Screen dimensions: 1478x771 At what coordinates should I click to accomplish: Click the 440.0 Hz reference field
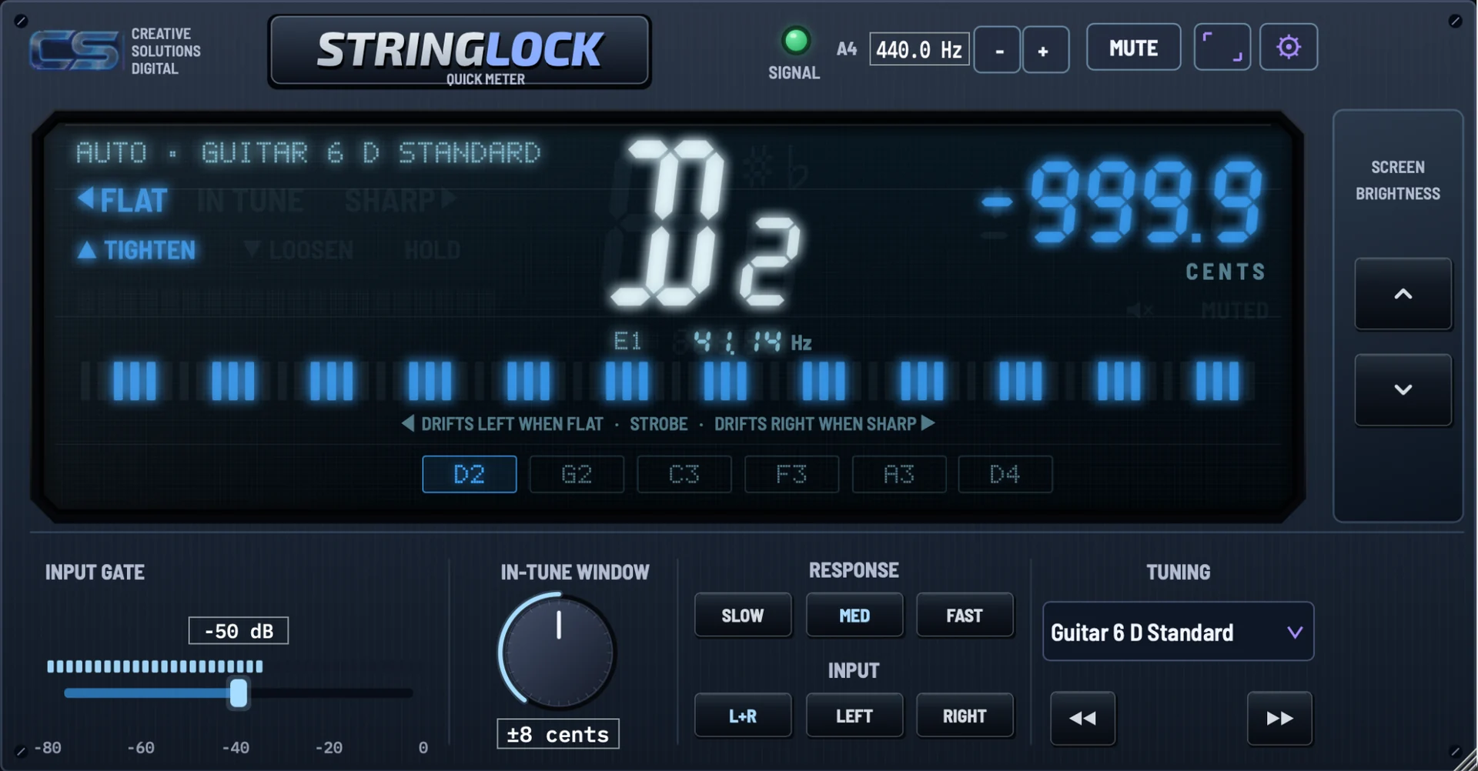(x=919, y=49)
